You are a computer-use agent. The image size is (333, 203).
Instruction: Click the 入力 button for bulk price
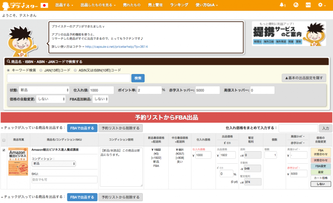325,128
